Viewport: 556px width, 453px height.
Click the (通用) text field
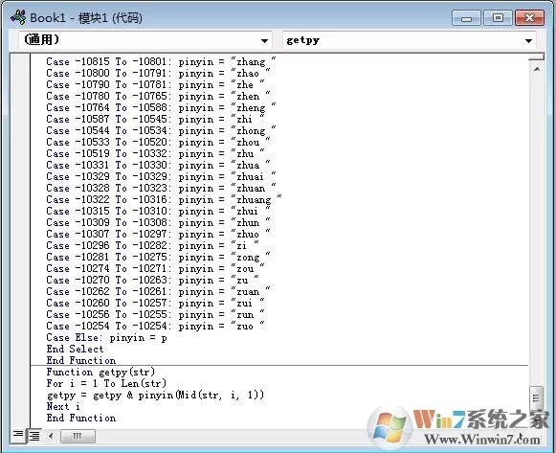139,40
